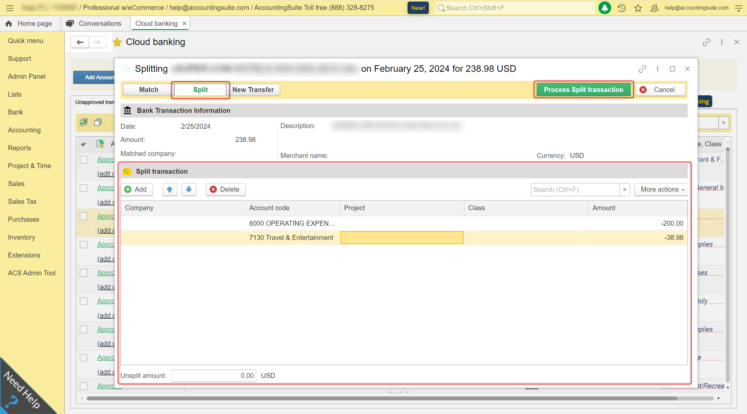Click the Home page house icon
Screen dimensions: 747x414
[9, 23]
